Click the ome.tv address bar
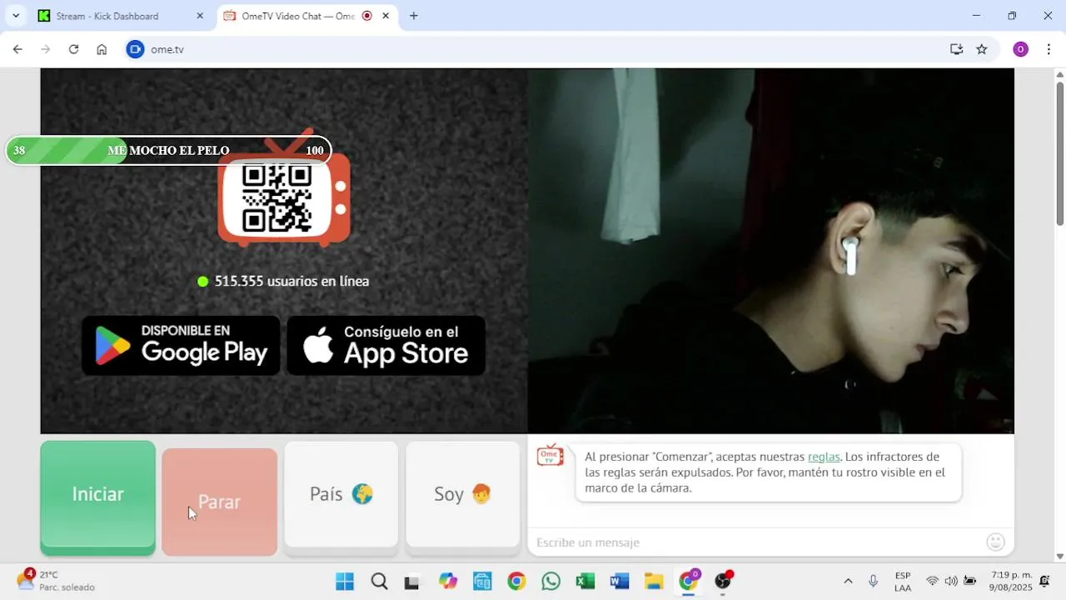The image size is (1066, 600). tap(533, 49)
